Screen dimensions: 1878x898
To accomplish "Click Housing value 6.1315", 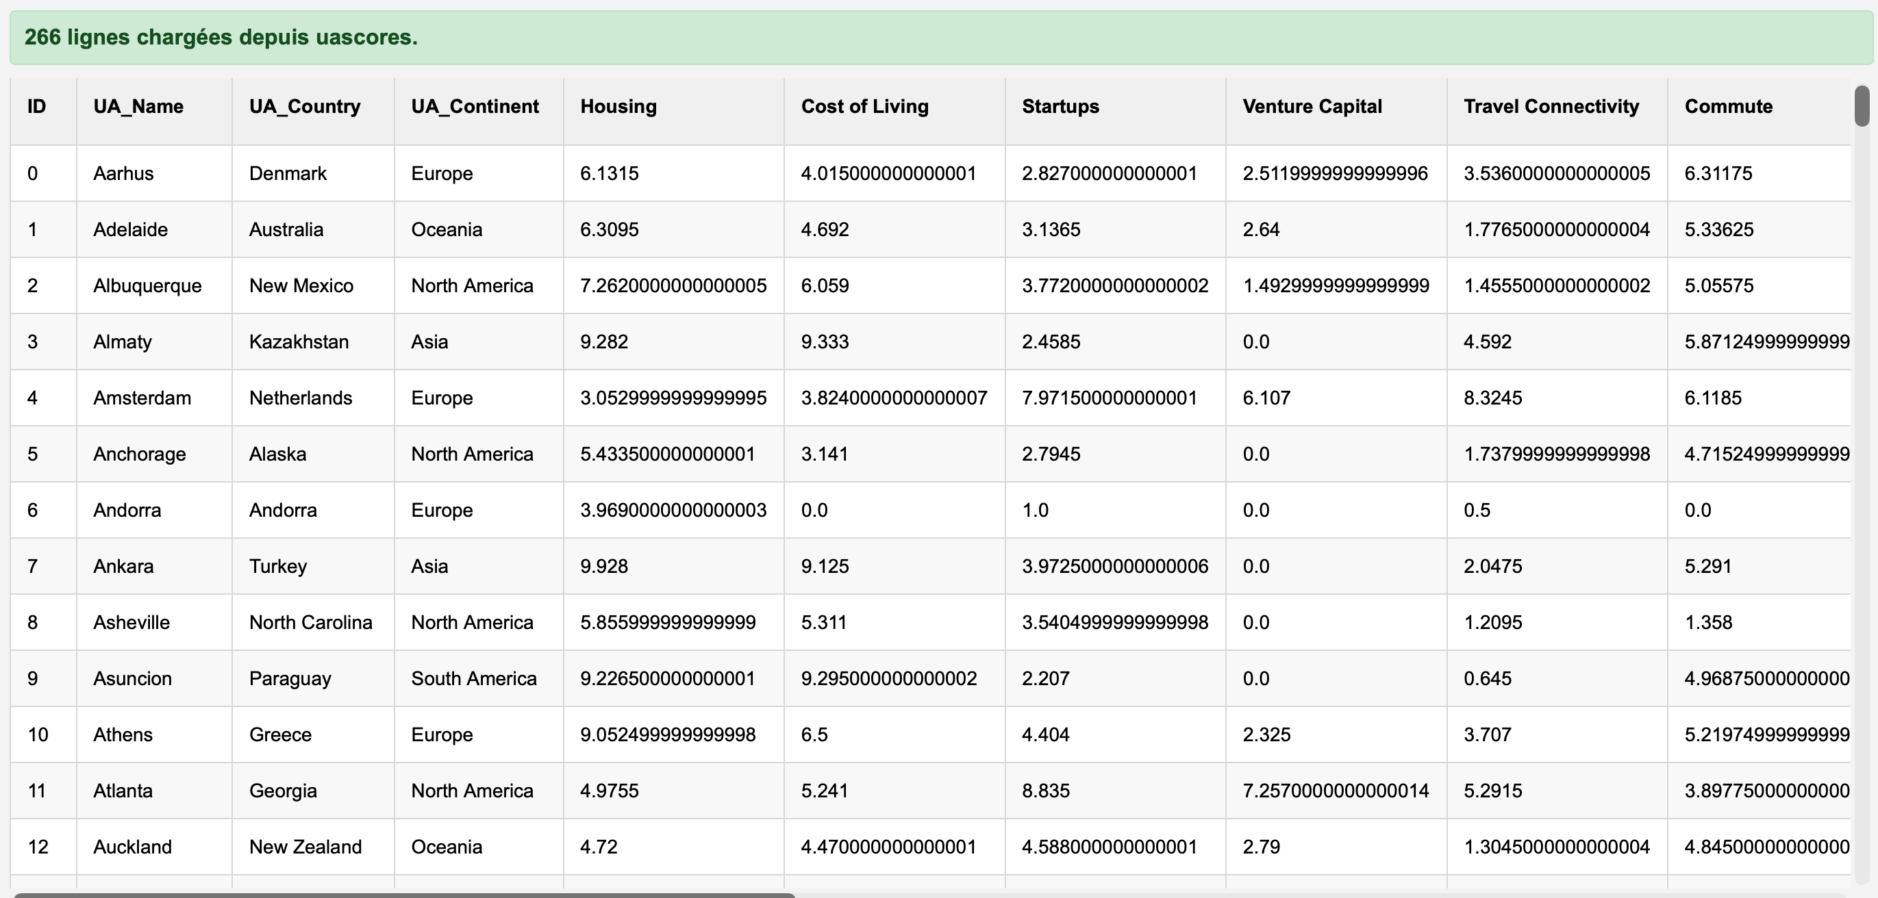I will pos(674,173).
